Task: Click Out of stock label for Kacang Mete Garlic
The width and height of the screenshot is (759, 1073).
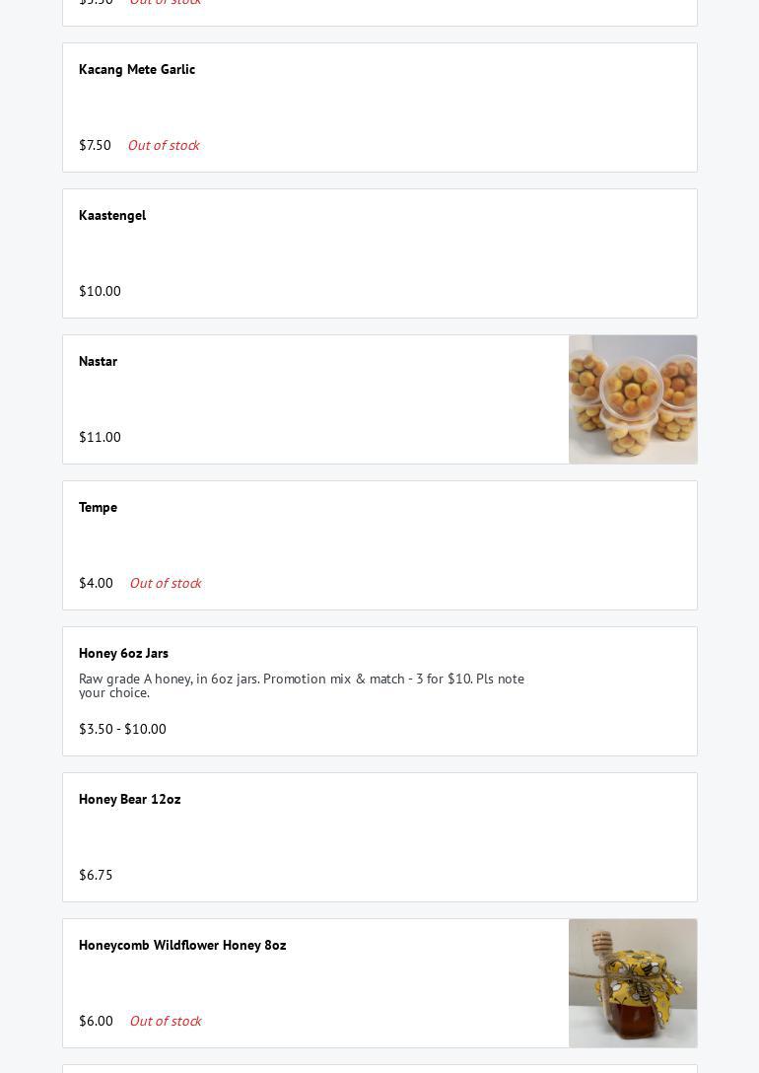Action: pyautogui.click(x=164, y=145)
